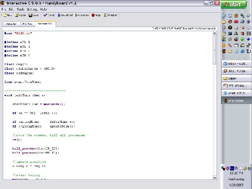The image size is (252, 189).
Task: Click the editor scrollbar down arrow
Action: [x=215, y=177]
